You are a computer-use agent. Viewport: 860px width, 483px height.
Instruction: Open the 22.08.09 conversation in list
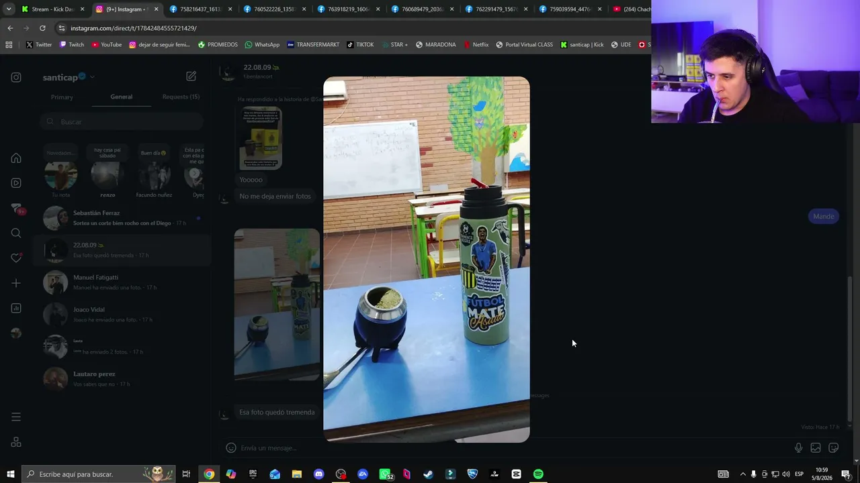[x=122, y=250]
